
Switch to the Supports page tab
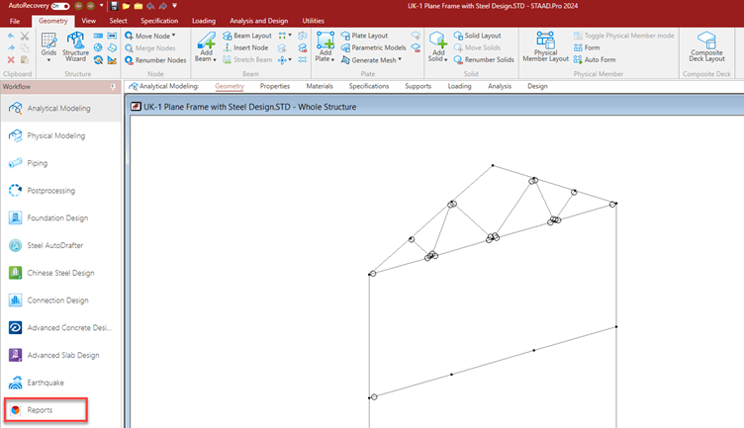(418, 86)
